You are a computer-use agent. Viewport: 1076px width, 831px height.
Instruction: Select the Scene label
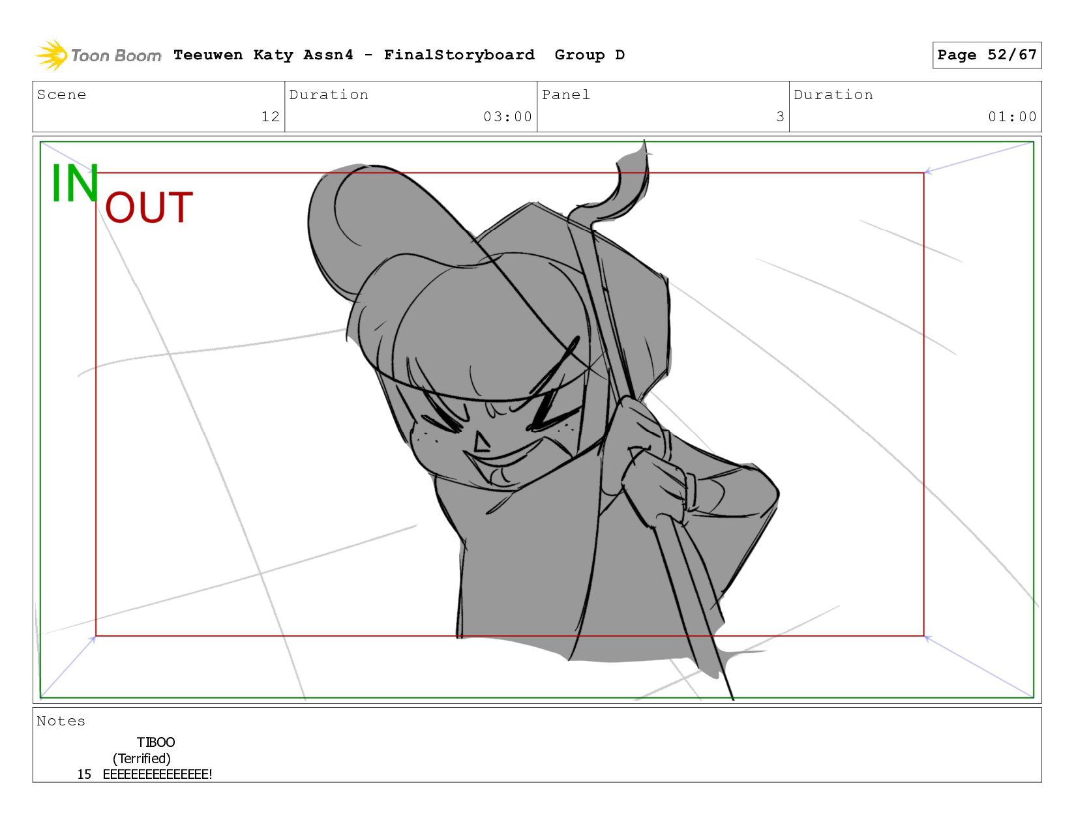pyautogui.click(x=61, y=95)
